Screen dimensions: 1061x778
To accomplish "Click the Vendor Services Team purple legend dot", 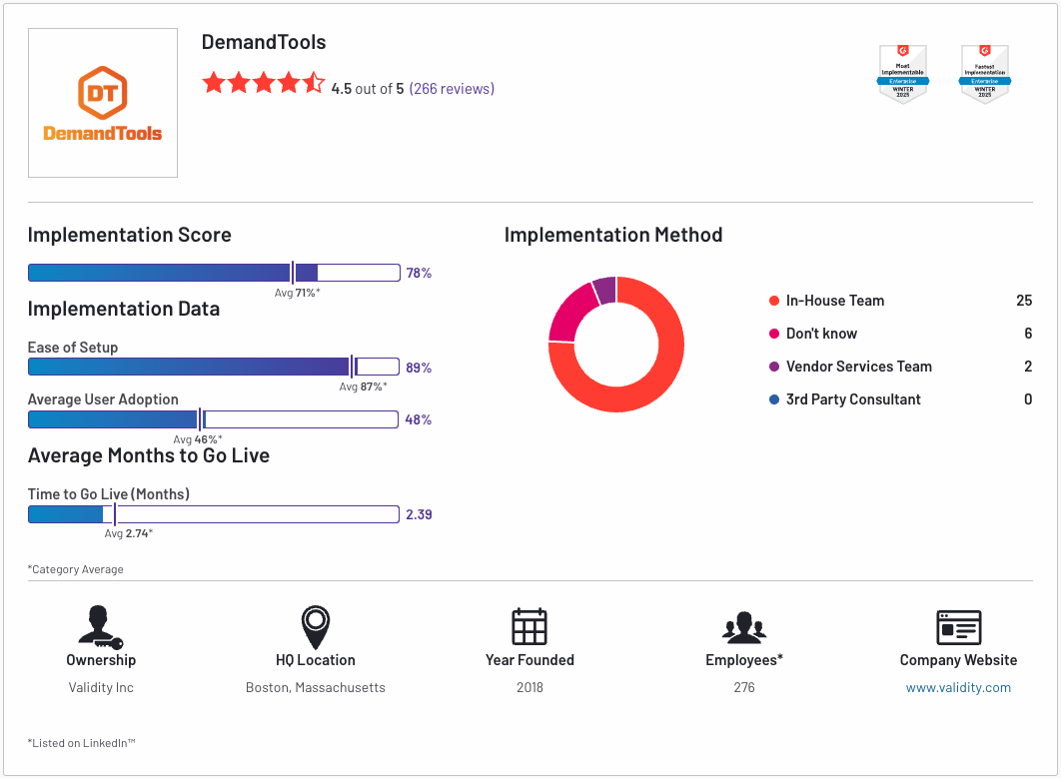I will tap(774, 367).
